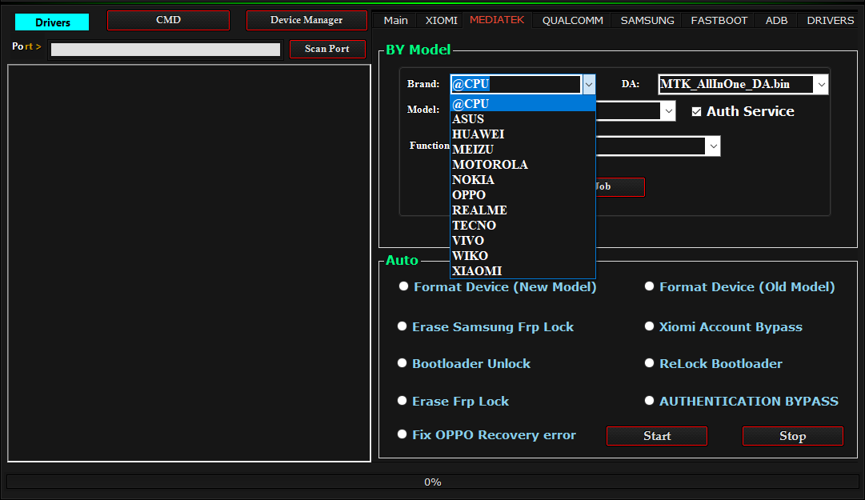Choose Erase Samsung Frp Lock
Screen dimensions: 865x500
click(402, 326)
